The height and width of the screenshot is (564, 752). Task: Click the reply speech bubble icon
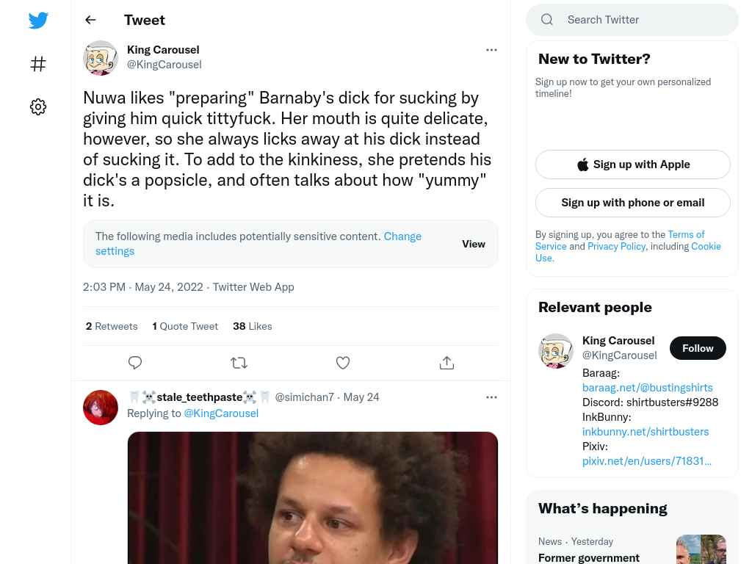135,363
